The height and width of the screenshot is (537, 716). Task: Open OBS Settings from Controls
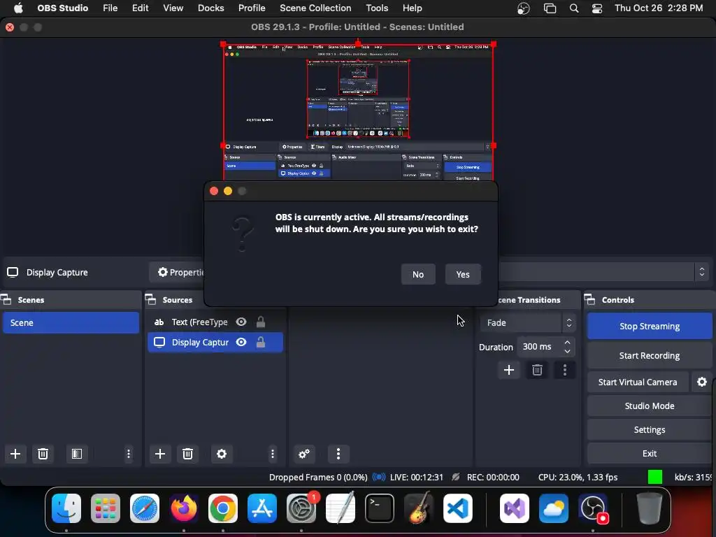(x=650, y=430)
